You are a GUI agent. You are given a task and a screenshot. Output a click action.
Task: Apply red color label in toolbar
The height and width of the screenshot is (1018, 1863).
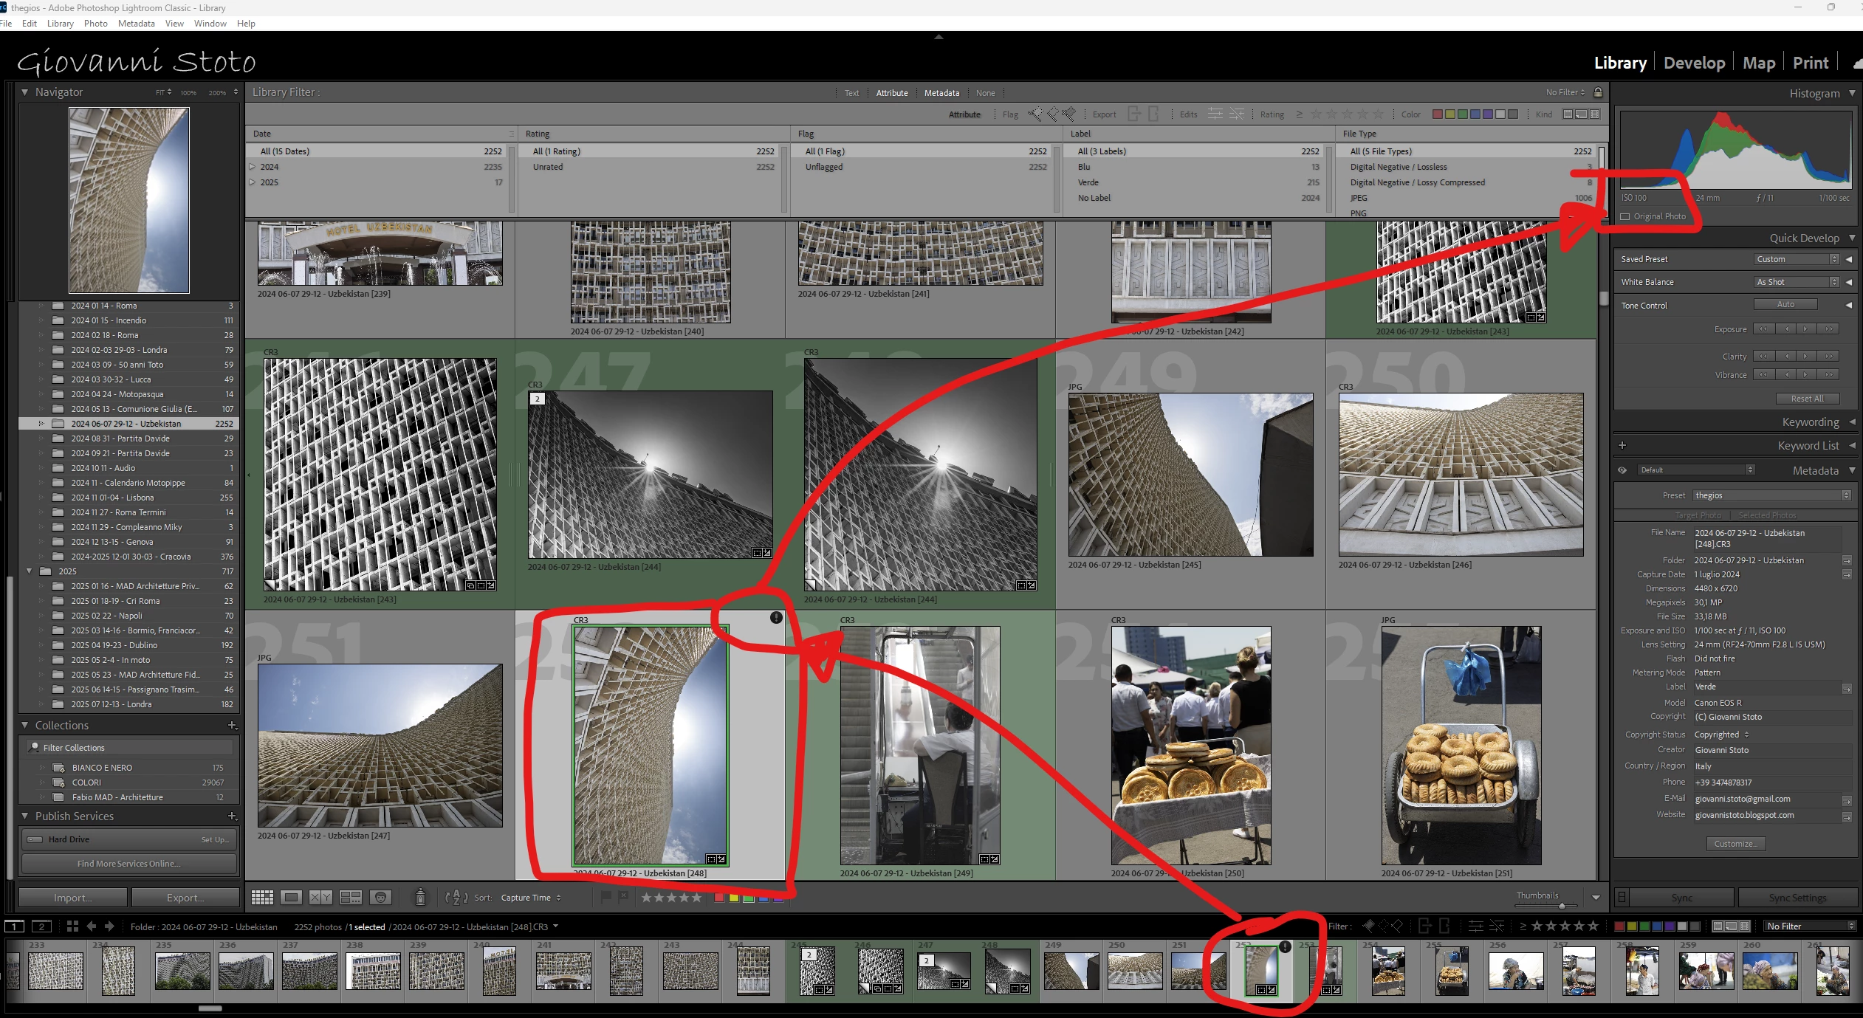click(x=718, y=898)
